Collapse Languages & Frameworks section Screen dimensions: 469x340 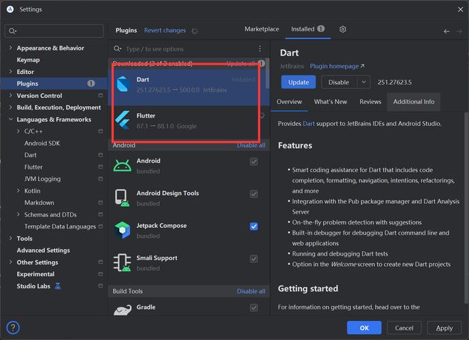click(x=11, y=119)
